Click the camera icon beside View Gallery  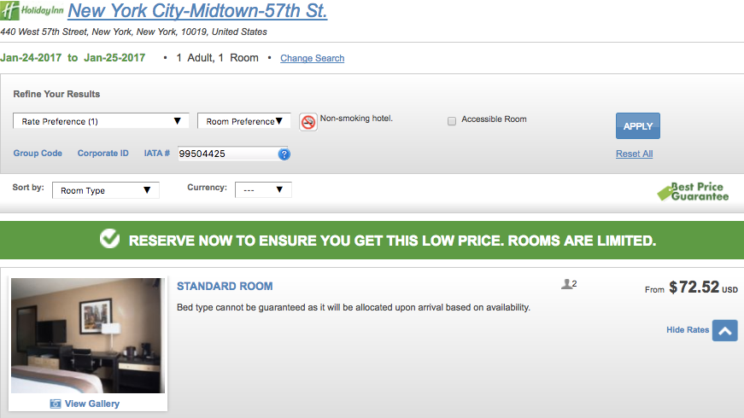56,403
